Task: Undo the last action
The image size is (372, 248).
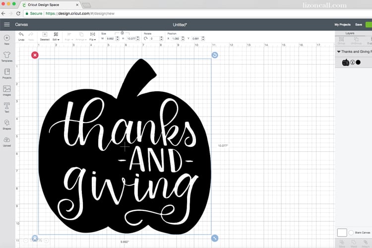Action: pyautogui.click(x=21, y=36)
